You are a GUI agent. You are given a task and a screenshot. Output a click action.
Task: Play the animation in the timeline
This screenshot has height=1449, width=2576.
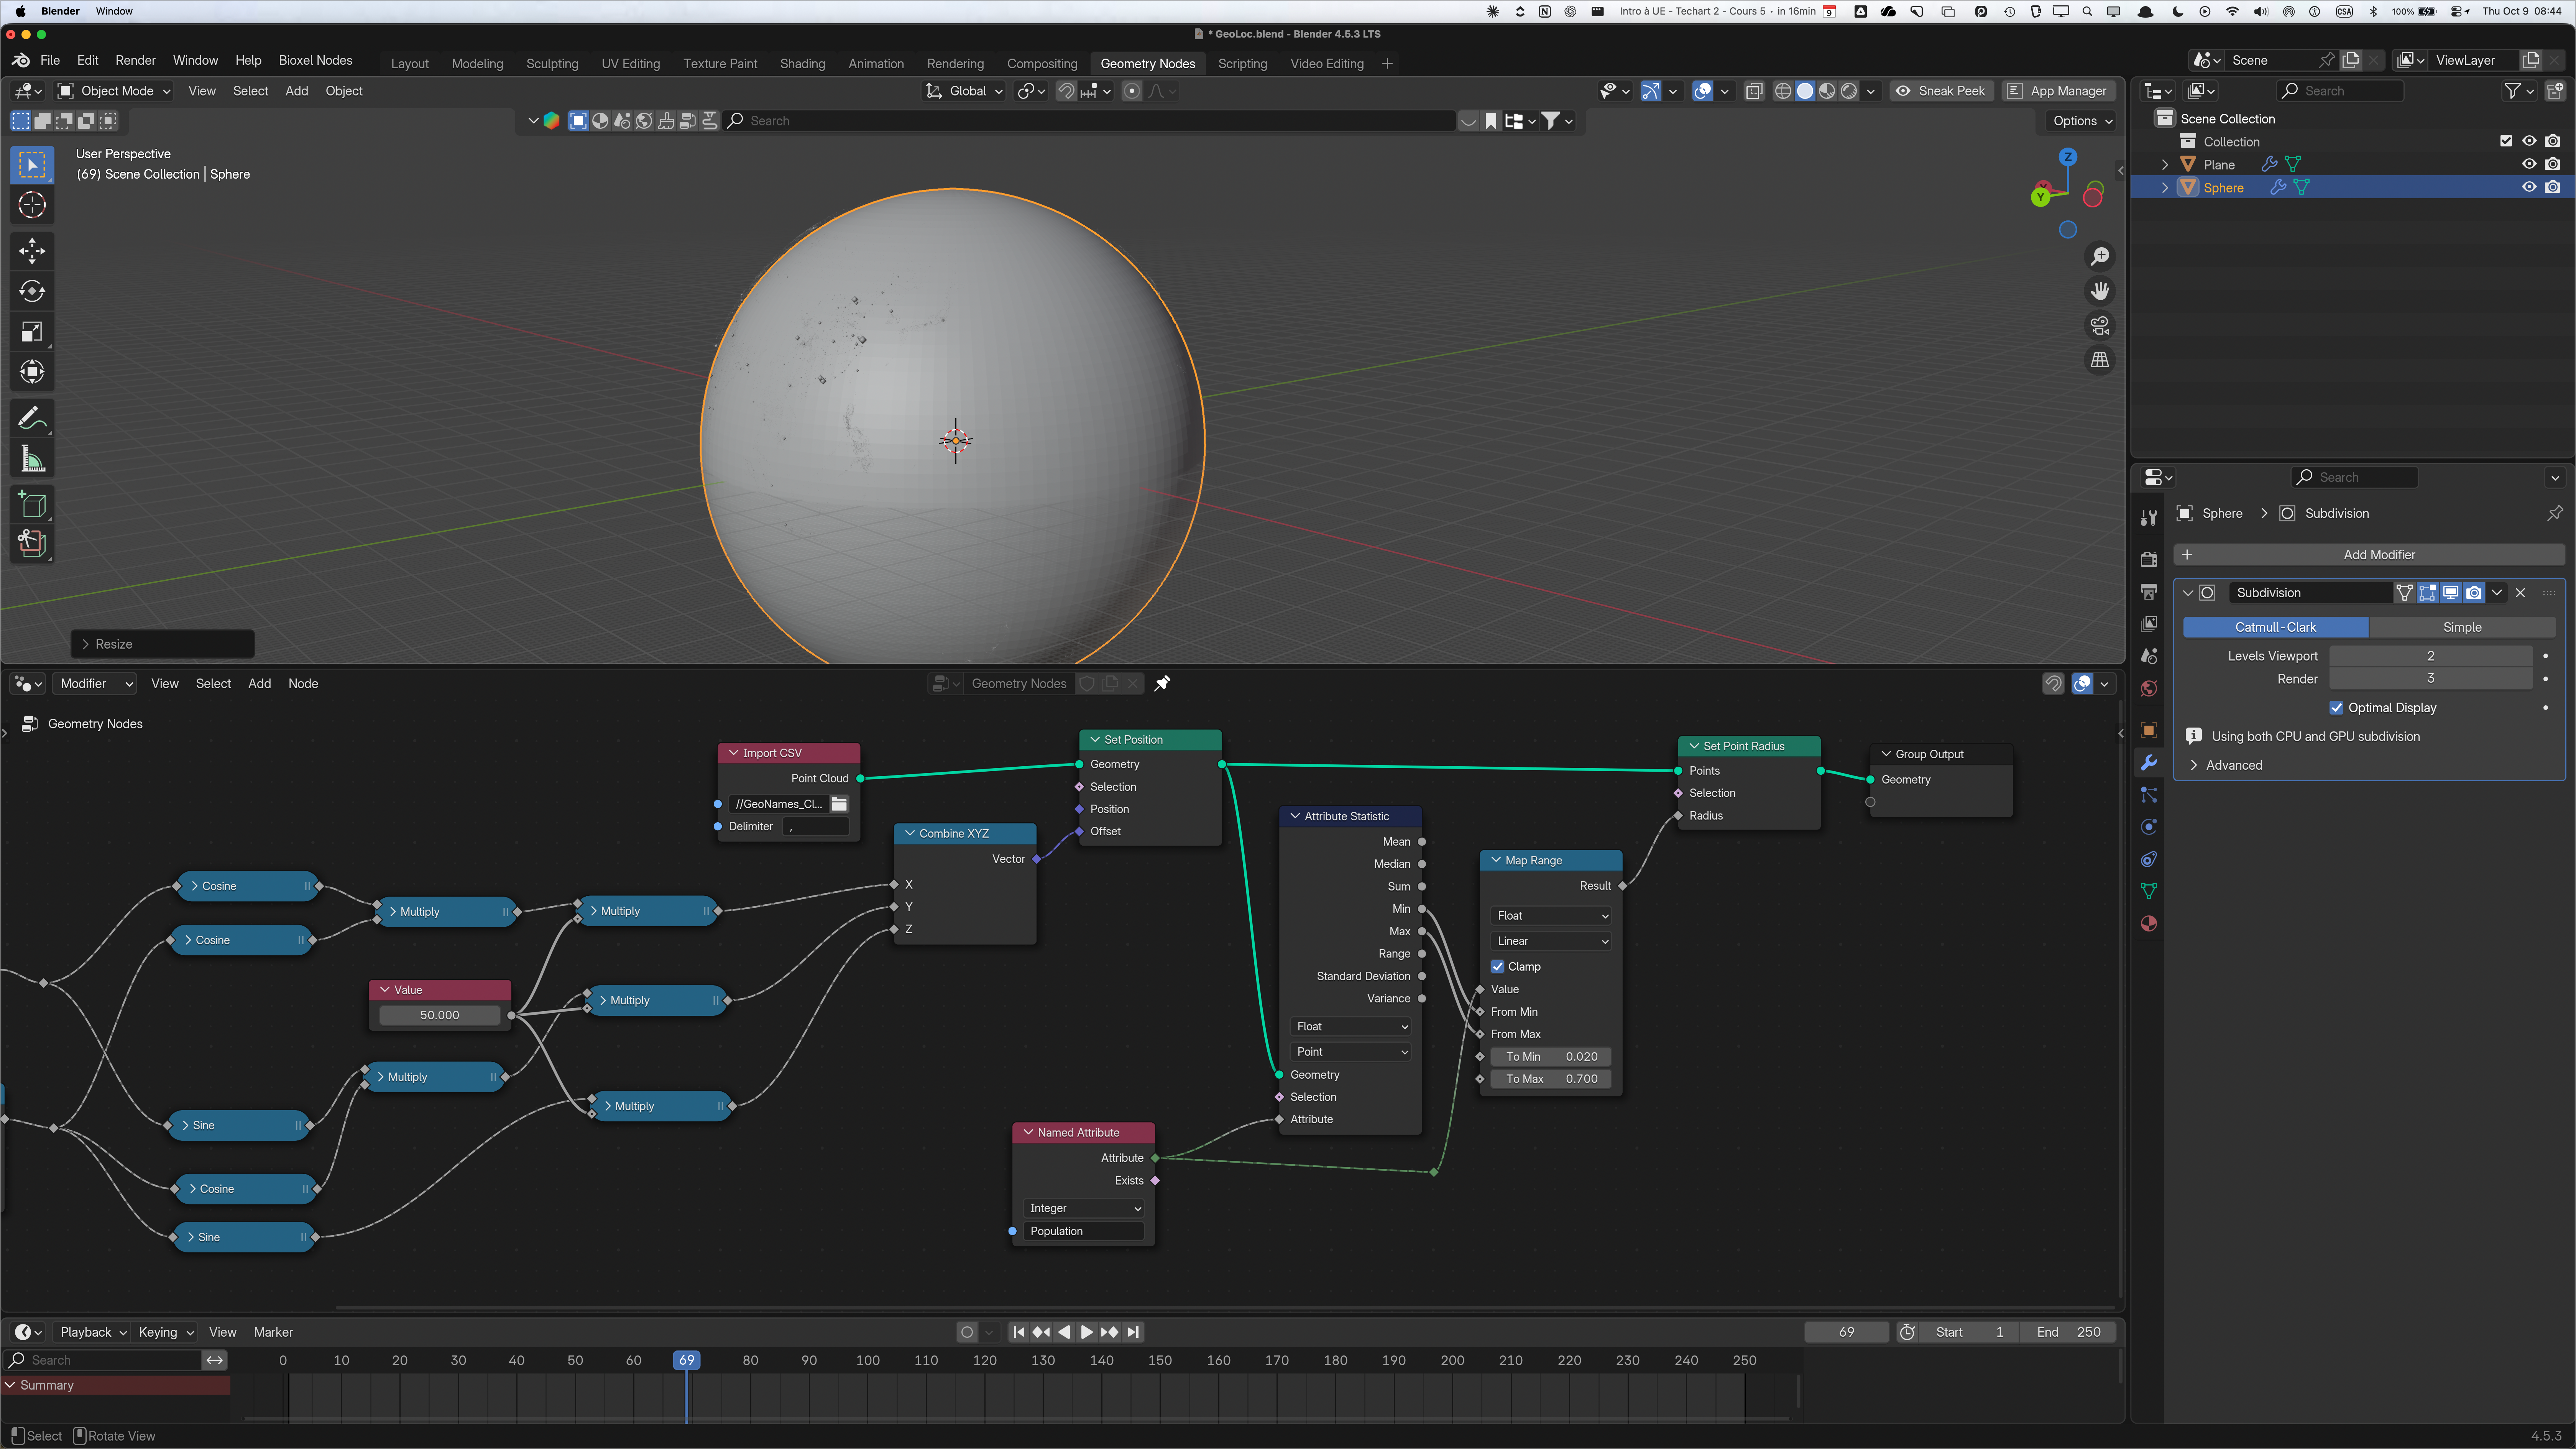(x=1087, y=1332)
